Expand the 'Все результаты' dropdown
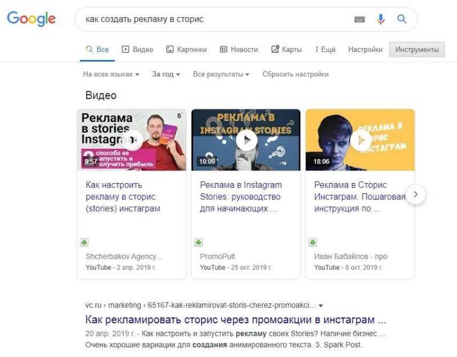The image size is (457, 357). [x=221, y=74]
